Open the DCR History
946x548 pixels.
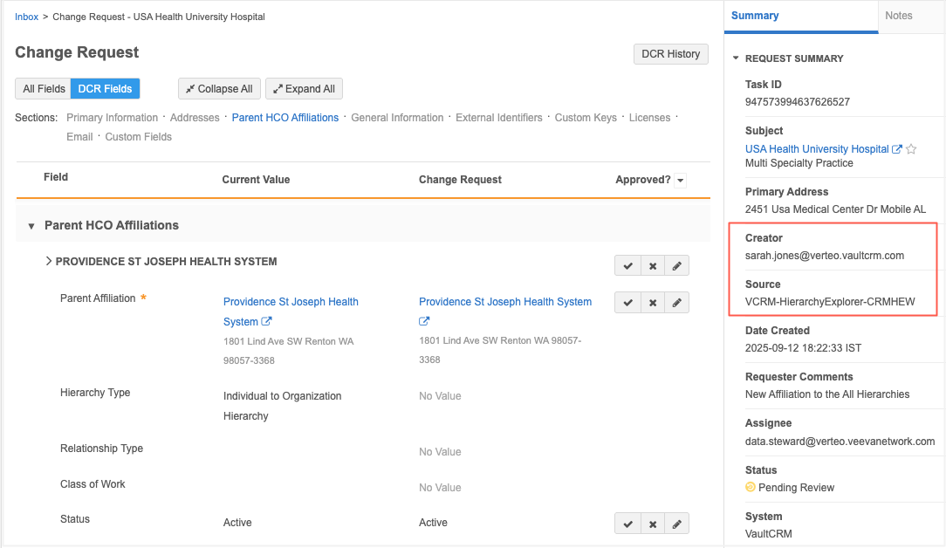(670, 54)
